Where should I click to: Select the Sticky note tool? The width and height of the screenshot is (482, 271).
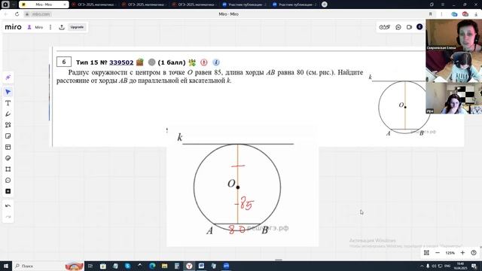click(8, 136)
